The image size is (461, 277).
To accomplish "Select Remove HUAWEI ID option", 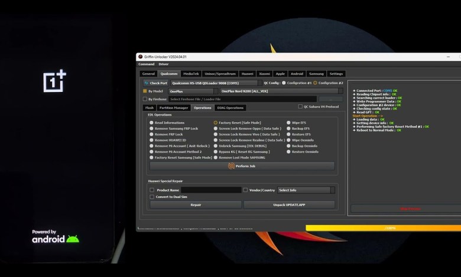I will pos(151,140).
